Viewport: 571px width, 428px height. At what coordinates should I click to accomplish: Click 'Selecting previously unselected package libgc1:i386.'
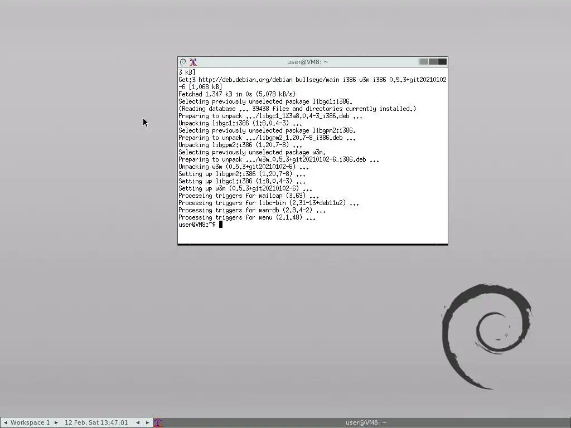click(265, 101)
